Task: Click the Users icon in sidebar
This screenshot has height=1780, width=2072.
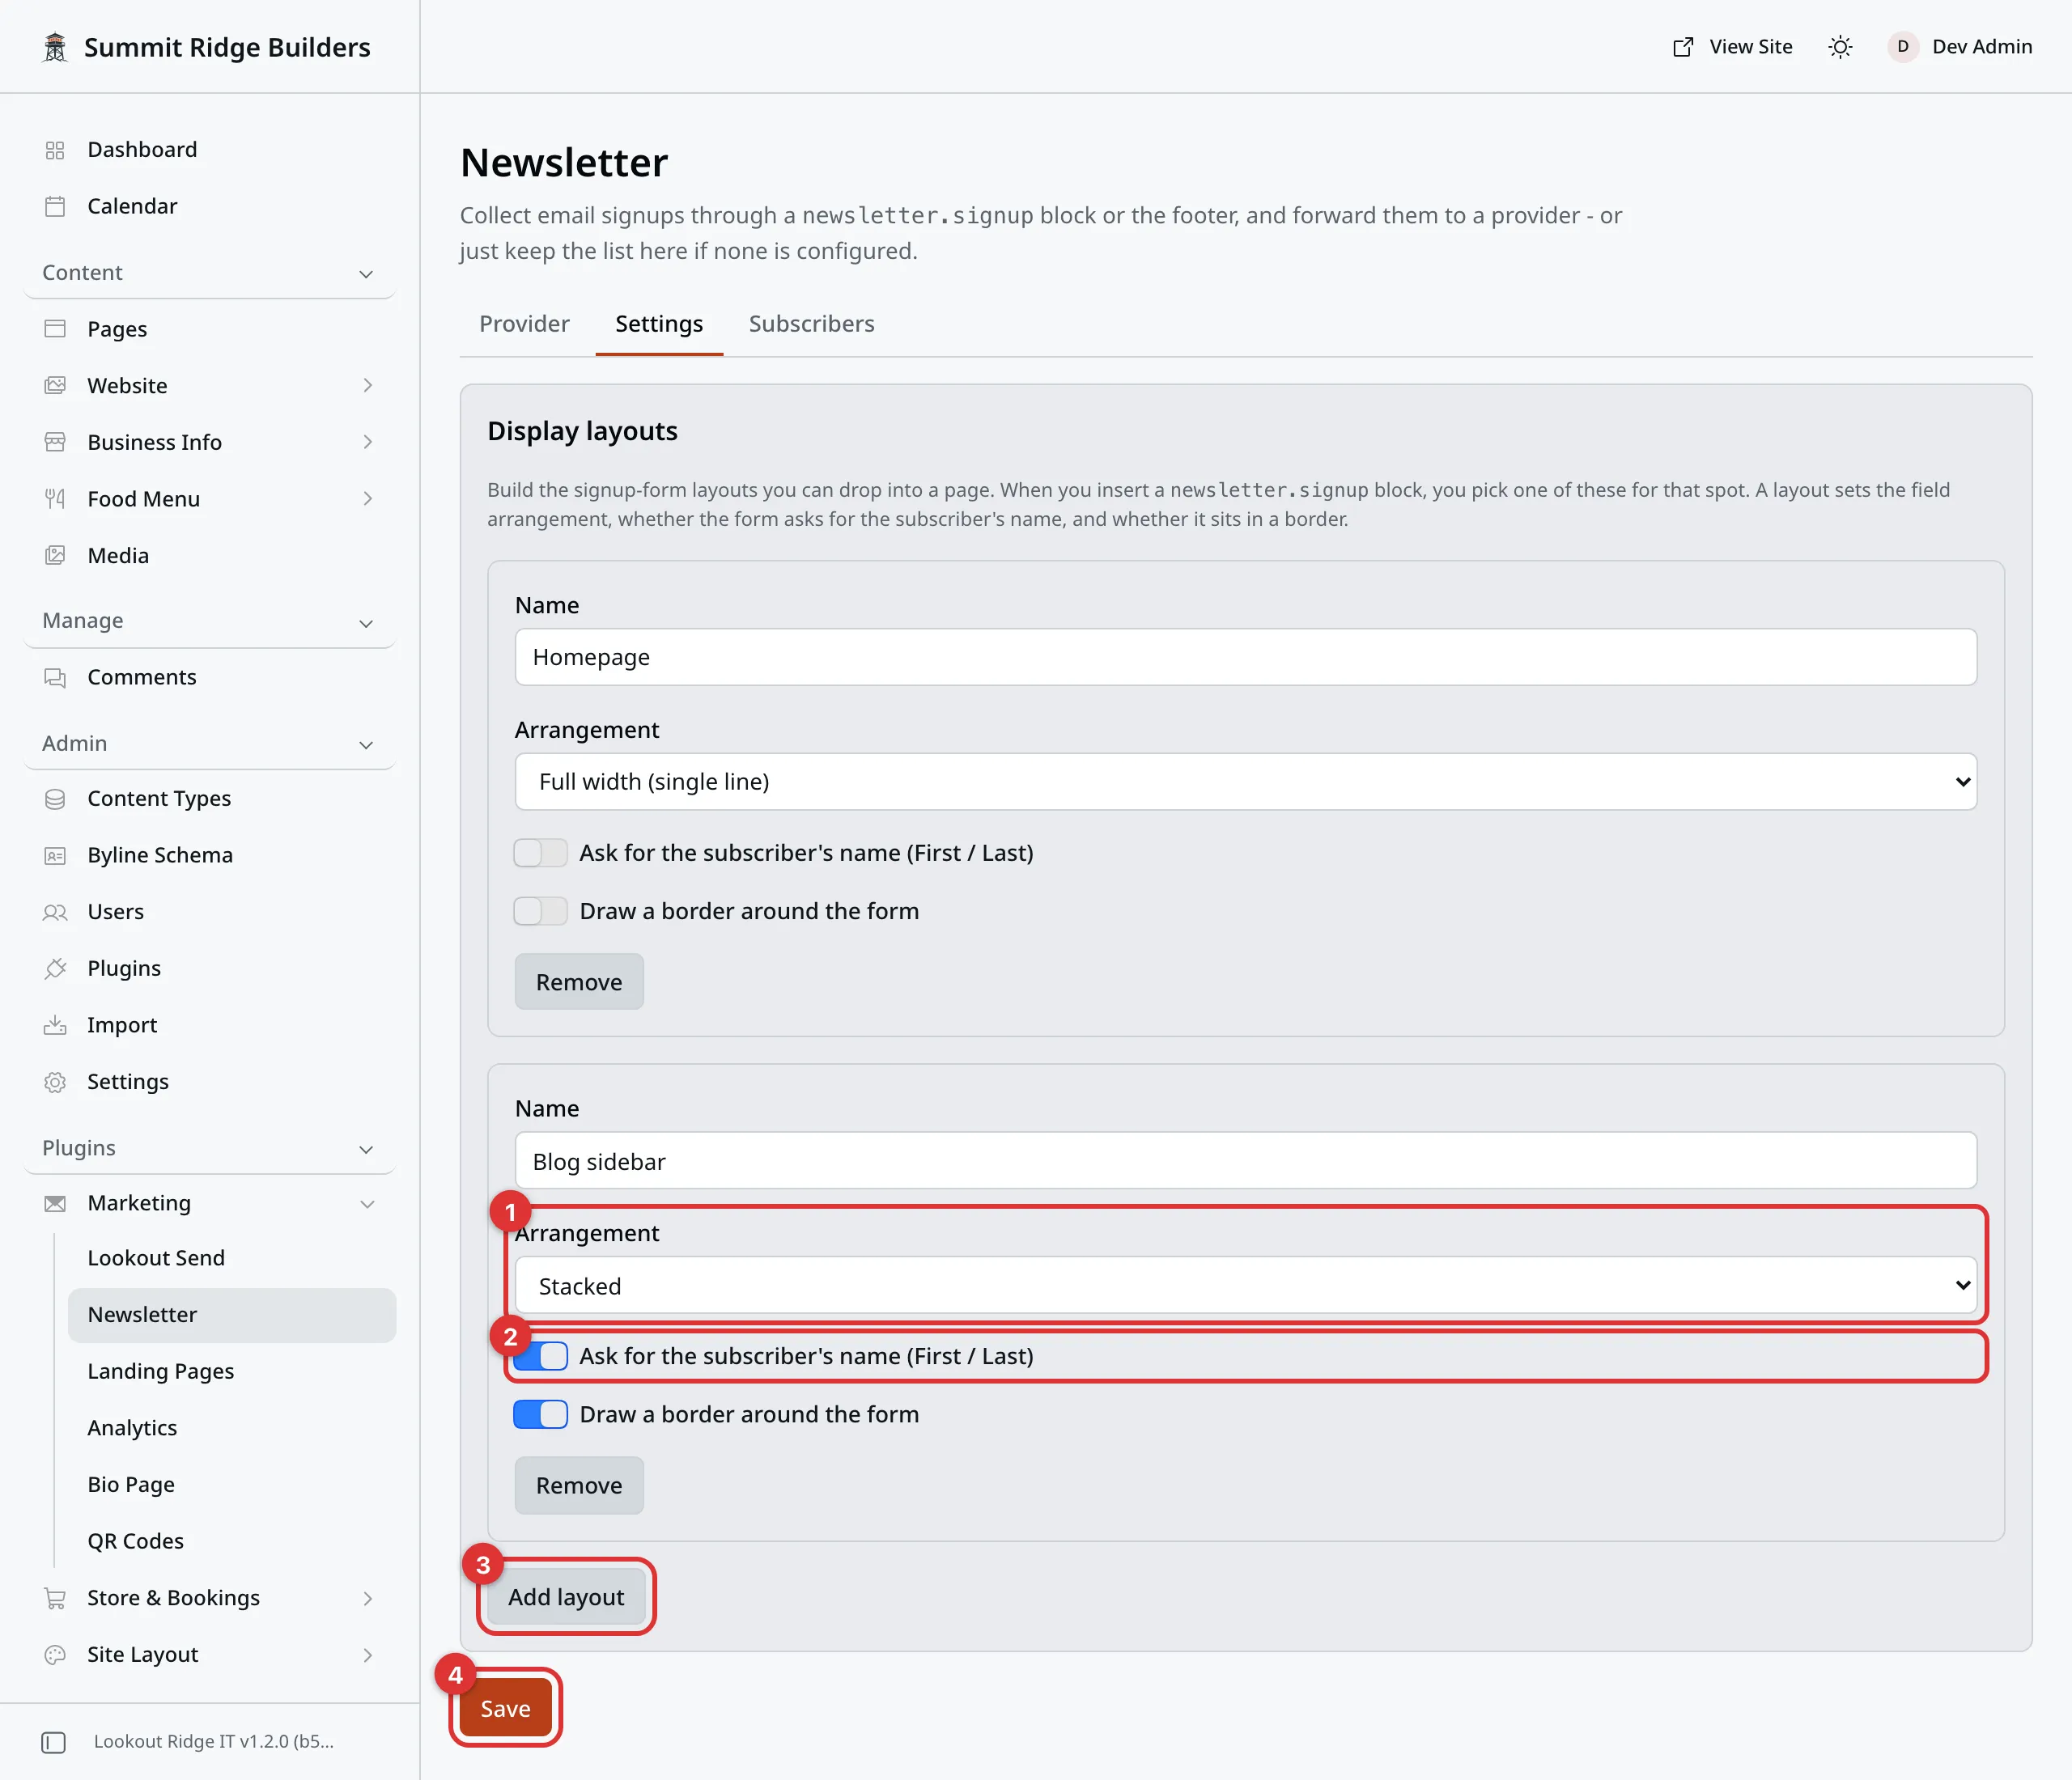Action: [x=55, y=912]
